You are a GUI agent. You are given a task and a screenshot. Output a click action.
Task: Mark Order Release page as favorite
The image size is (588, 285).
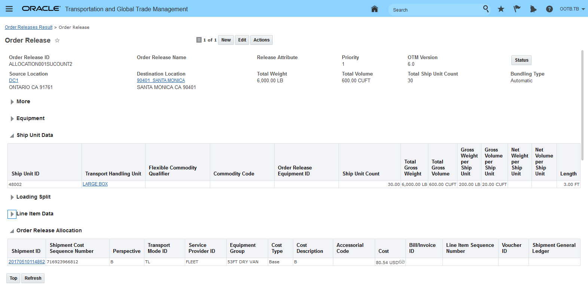(x=57, y=40)
